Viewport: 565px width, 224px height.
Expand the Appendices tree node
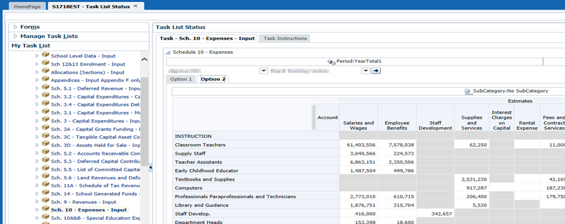[37, 80]
